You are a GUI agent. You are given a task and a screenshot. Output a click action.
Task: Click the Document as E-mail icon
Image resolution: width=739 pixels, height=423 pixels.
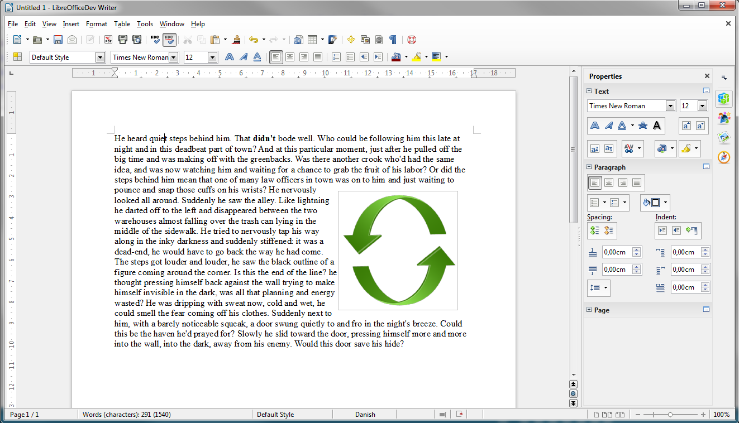[x=72, y=40]
